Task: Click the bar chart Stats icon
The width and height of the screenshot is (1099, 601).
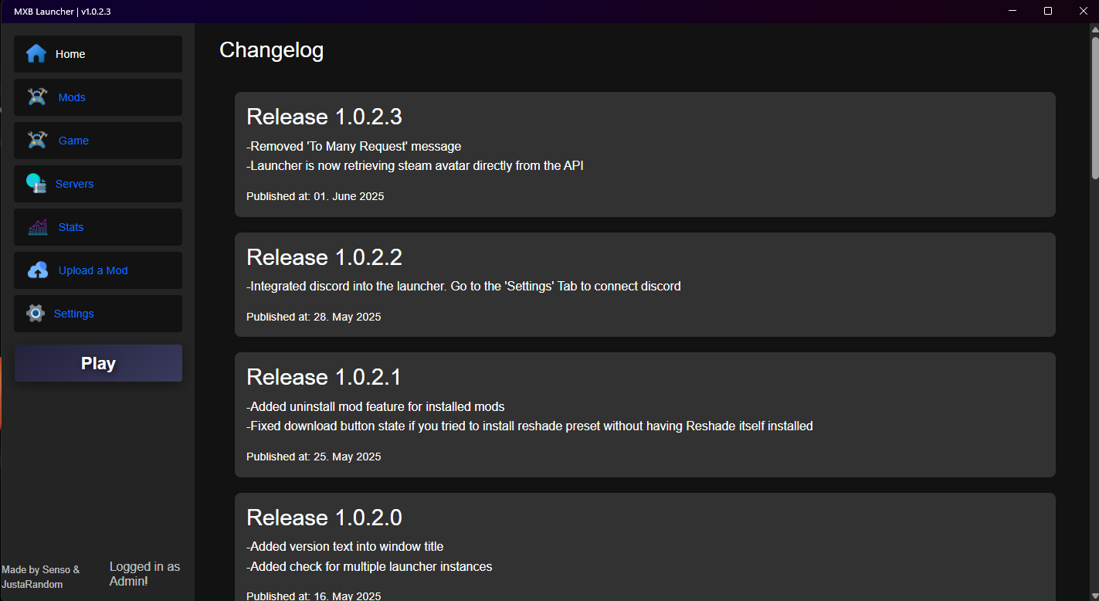Action: click(x=37, y=227)
